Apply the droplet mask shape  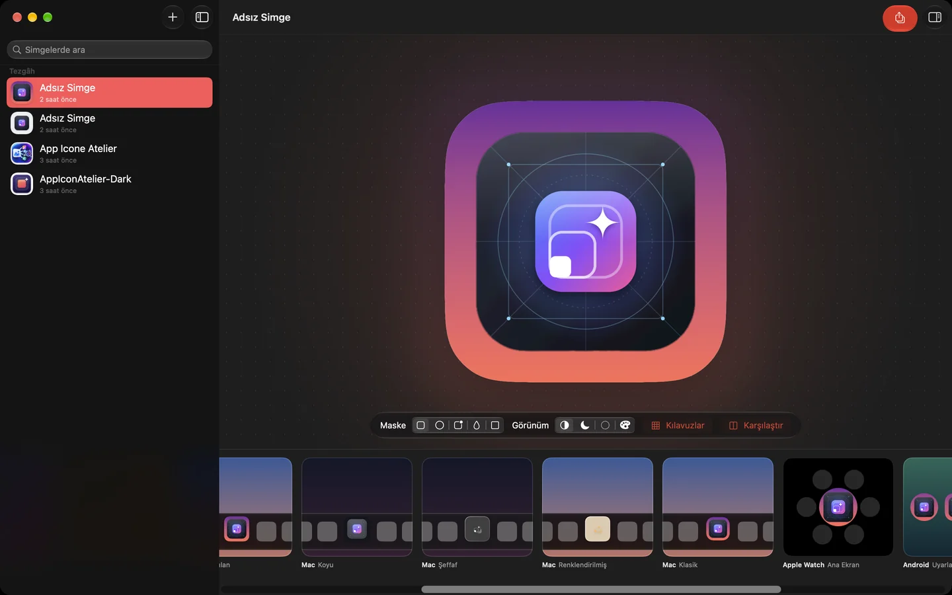pyautogui.click(x=477, y=425)
